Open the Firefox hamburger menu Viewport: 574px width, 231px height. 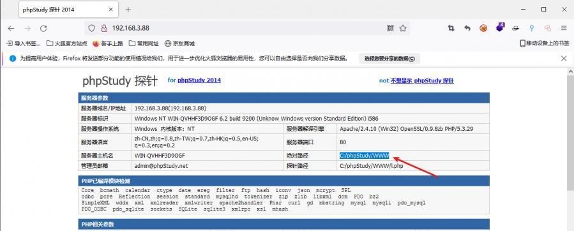(564, 28)
